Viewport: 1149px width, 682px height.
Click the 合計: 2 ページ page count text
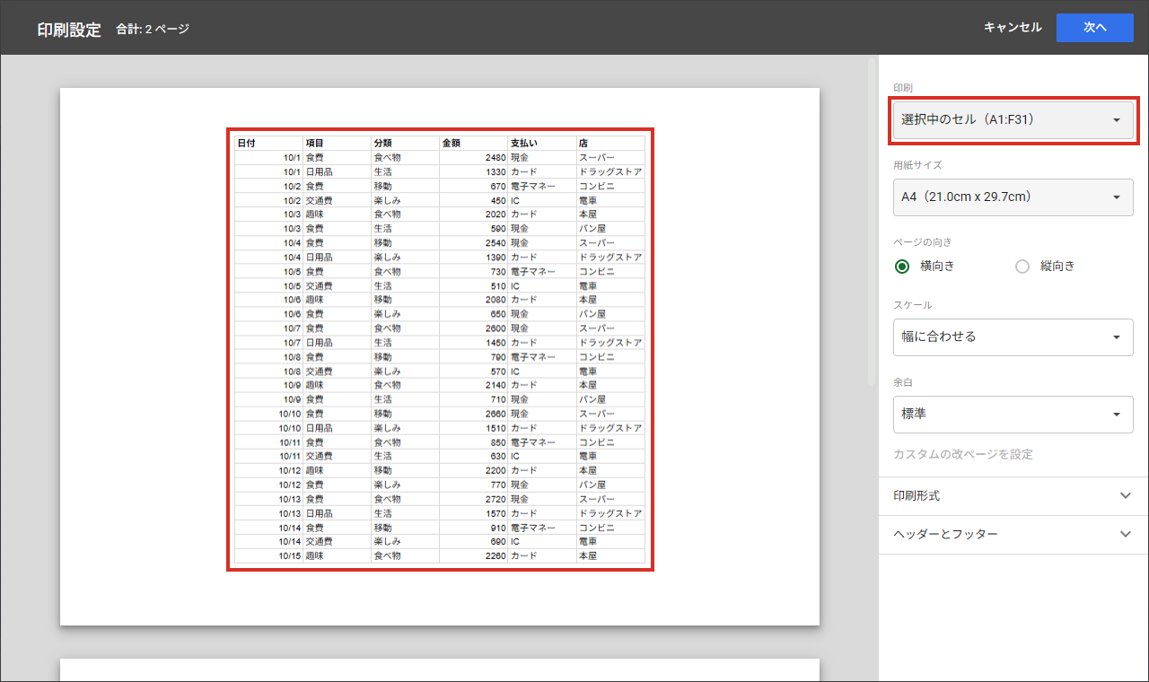[153, 29]
